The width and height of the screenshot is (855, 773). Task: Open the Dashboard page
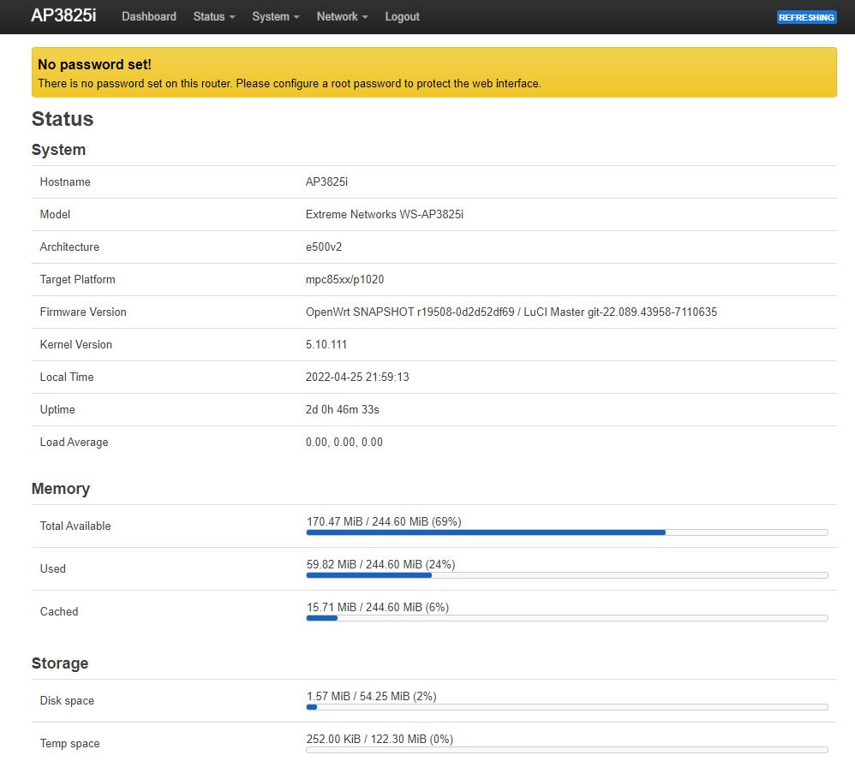149,16
